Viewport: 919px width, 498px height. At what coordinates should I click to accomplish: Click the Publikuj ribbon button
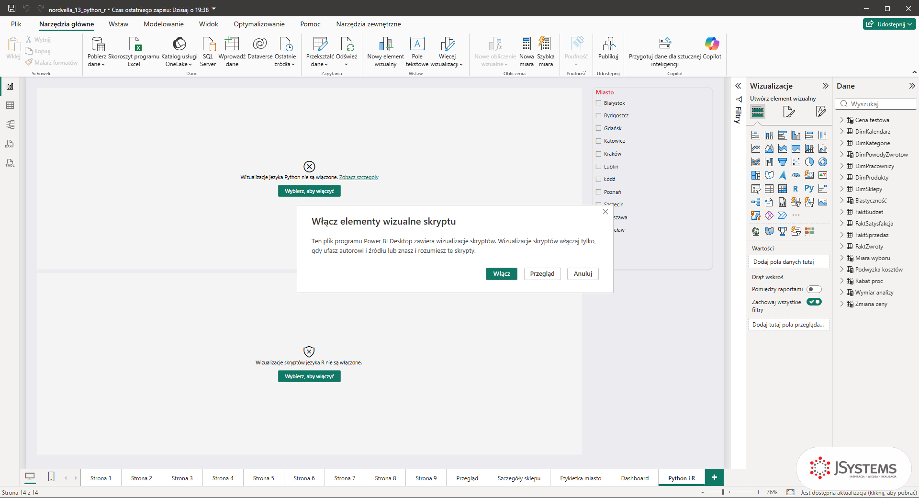[x=608, y=48]
